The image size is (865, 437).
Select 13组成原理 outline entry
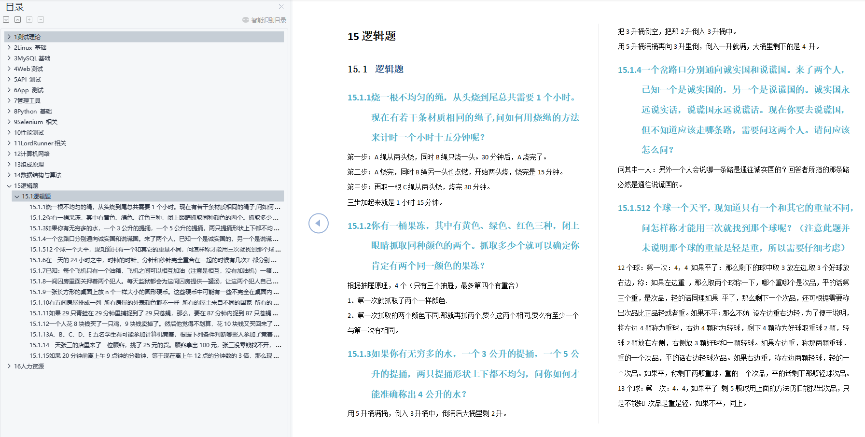(x=28, y=164)
